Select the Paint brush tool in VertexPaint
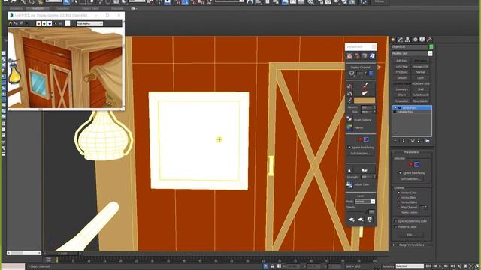Viewport: 481px width, 270px height. (x=365, y=85)
